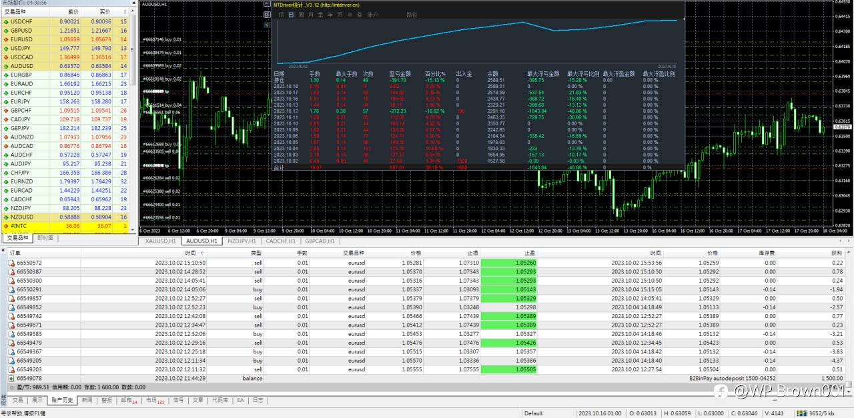This screenshot has height=418, width=854.
Task: Open the 展示 terminal tab
Action: (37, 400)
